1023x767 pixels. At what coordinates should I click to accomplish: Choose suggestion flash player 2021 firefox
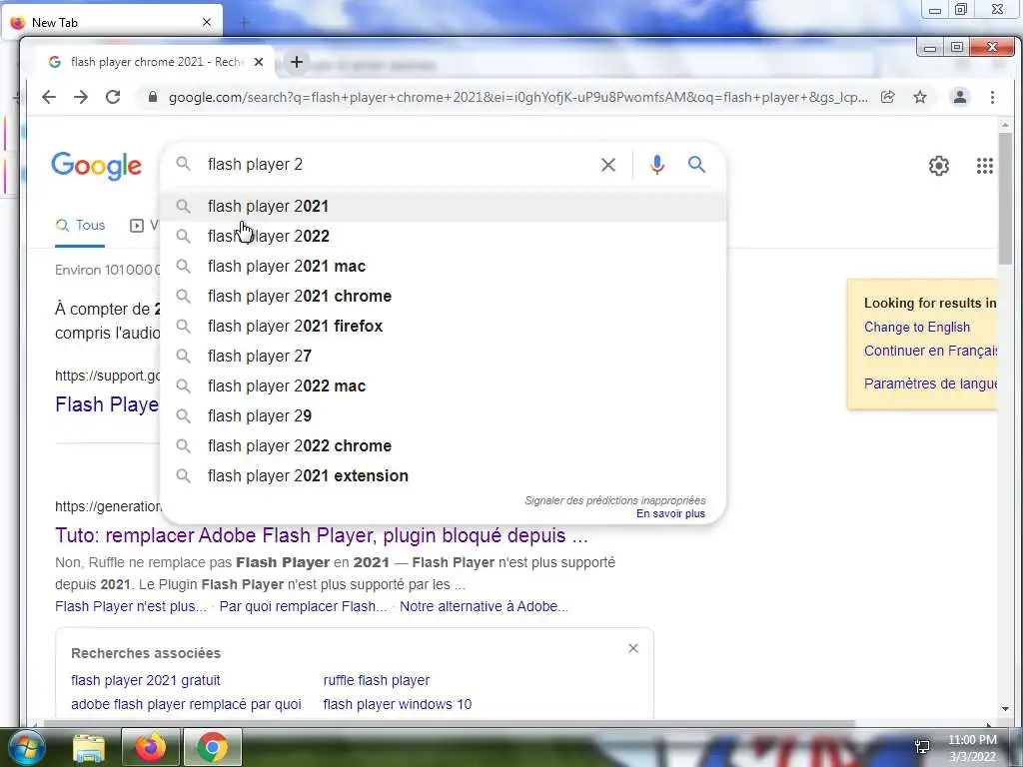click(444, 327)
